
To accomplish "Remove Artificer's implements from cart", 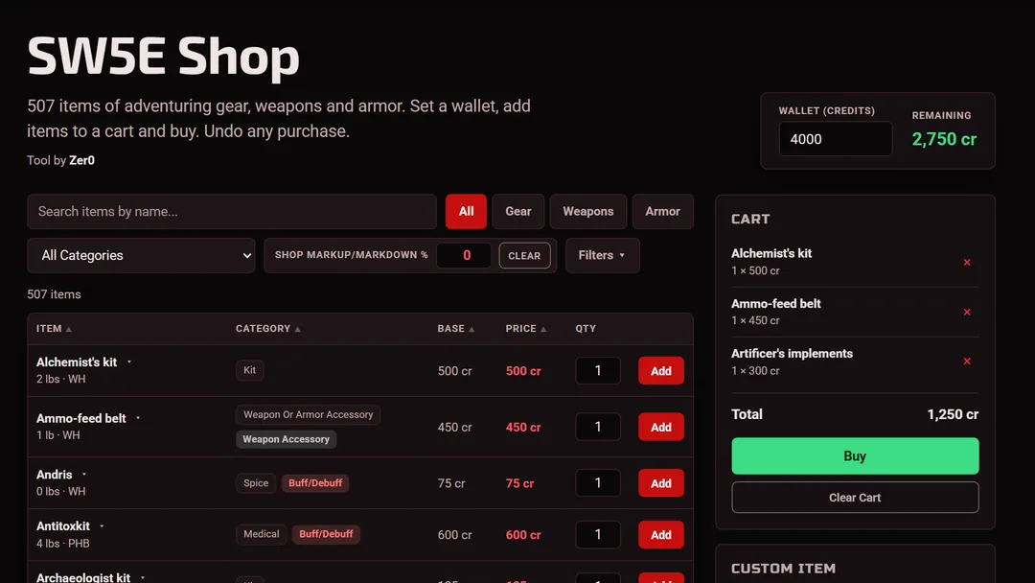I will point(966,361).
